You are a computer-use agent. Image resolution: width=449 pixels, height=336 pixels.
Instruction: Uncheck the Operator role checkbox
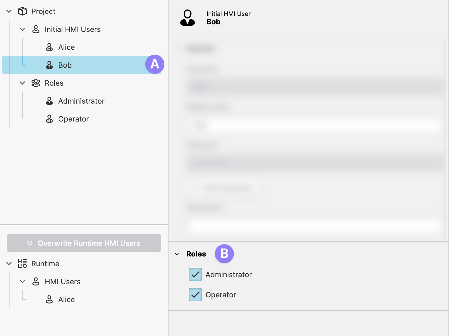coord(195,295)
